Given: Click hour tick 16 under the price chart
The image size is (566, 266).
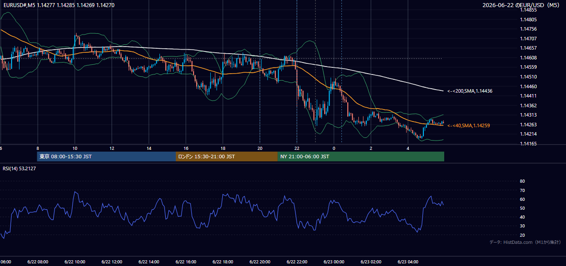Looking at the screenshot, I should pyautogui.click(x=186, y=149).
